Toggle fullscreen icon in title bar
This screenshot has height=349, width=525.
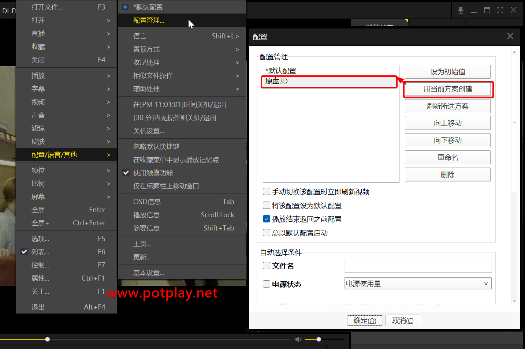click(500, 10)
